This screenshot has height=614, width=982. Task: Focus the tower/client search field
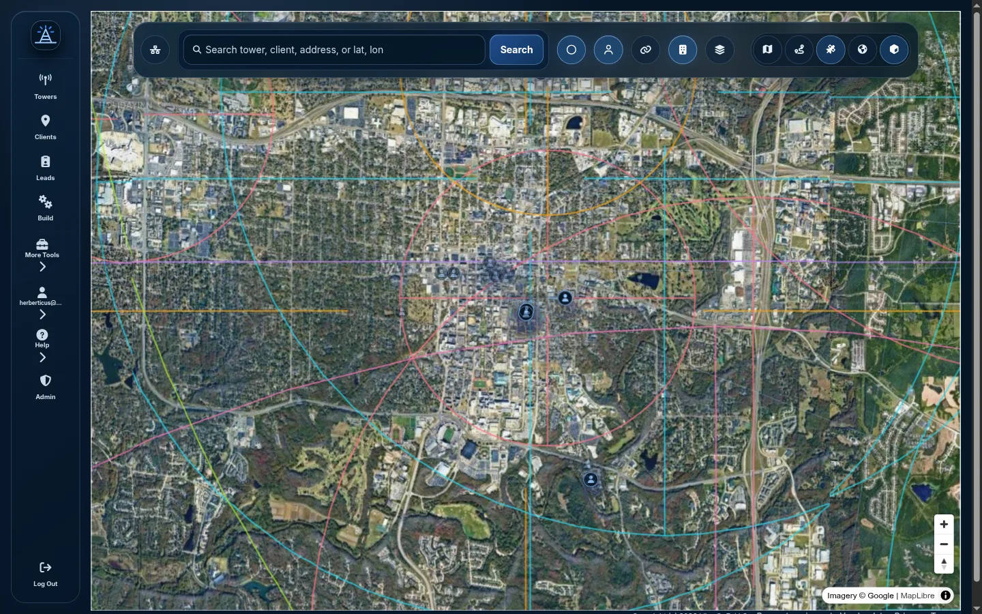pyautogui.click(x=334, y=50)
